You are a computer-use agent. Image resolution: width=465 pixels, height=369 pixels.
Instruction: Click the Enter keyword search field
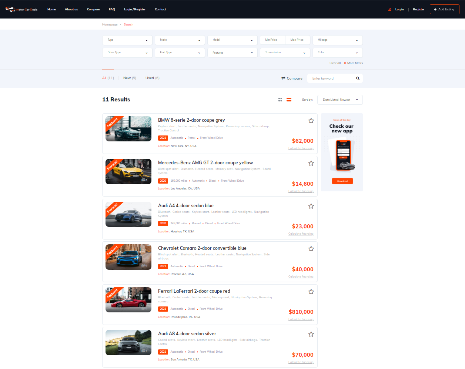pyautogui.click(x=331, y=78)
